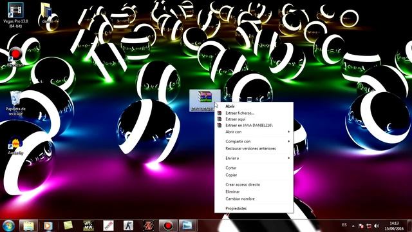Screen dimensions: 412x232
Task: Select Cambiar nombre menu entry
Action: pyautogui.click(x=254, y=198)
